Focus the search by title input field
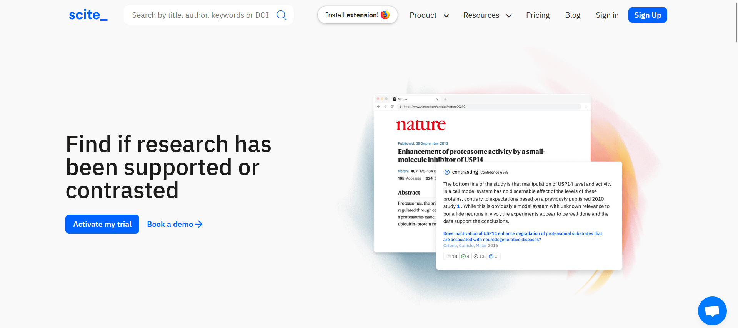This screenshot has width=738, height=328. point(200,15)
